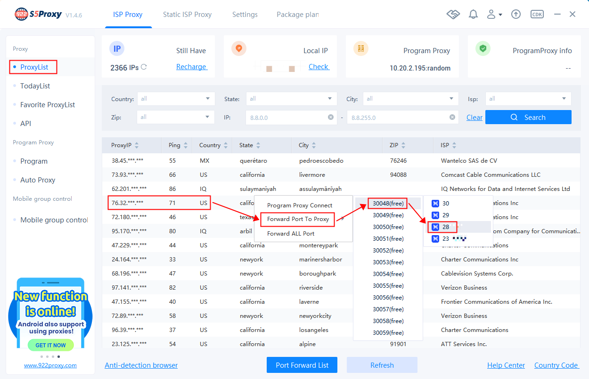Choose Forward ALL Port menu entry
This screenshot has width=589, height=379.
pyautogui.click(x=291, y=234)
